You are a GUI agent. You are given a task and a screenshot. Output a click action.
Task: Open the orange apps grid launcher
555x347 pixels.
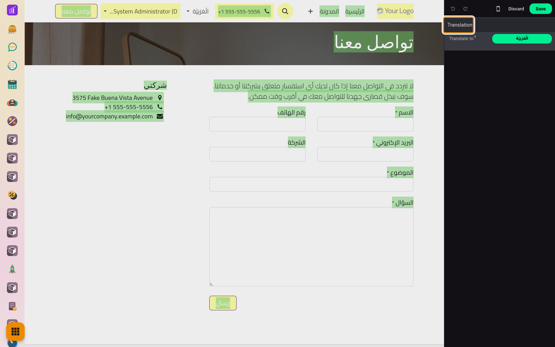tap(15, 331)
